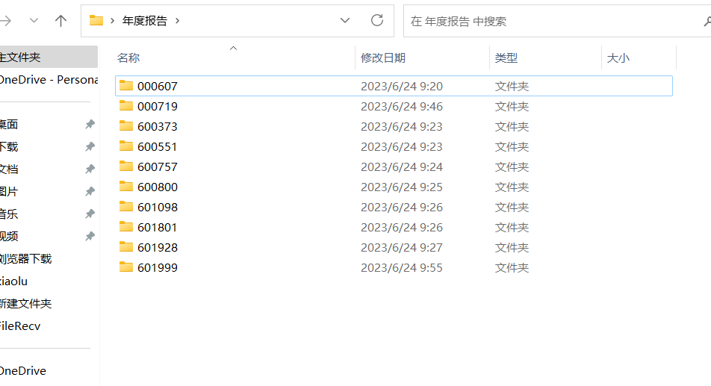
Task: Select folder icon of 000719
Action: tap(126, 105)
